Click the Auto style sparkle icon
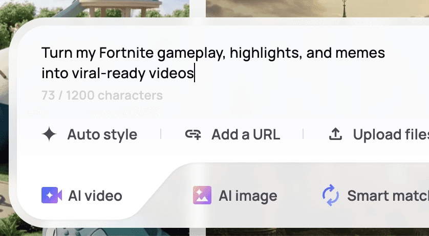Screen dimensions: 429x236 point(49,134)
